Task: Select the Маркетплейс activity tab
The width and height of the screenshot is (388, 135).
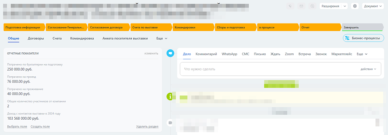Action: (x=341, y=54)
